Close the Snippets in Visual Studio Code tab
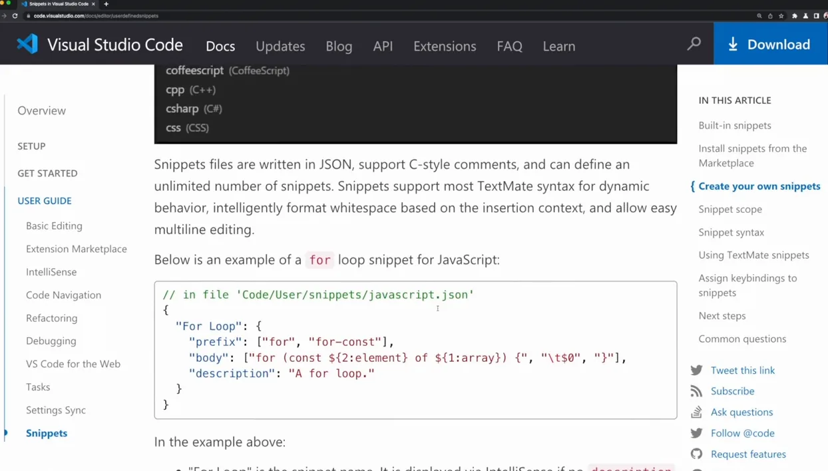 pyautogui.click(x=93, y=4)
